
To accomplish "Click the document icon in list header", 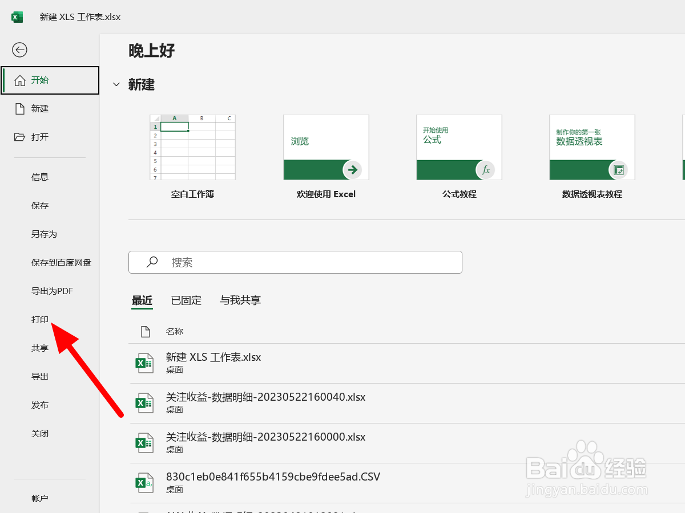I will coord(145,331).
